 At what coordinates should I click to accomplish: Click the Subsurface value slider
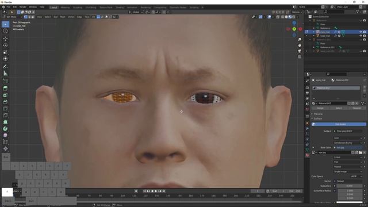[350, 186]
